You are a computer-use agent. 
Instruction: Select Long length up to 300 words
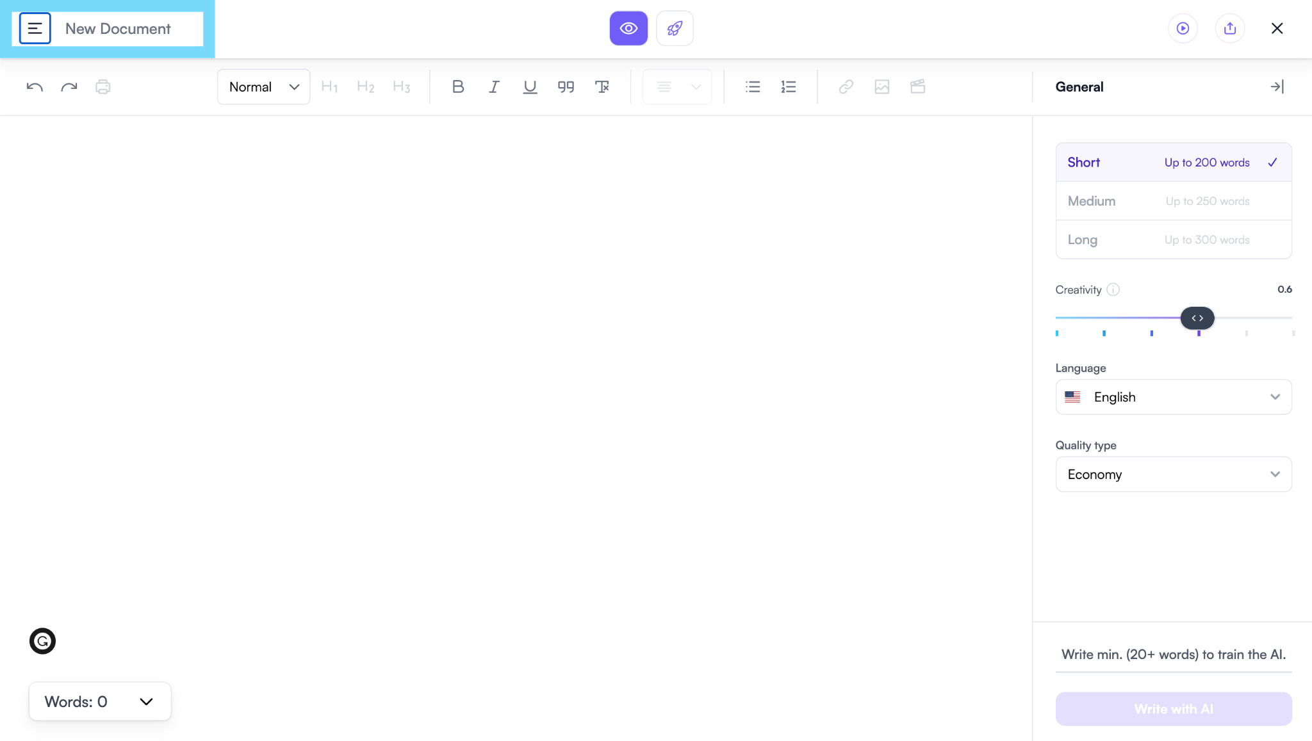point(1173,240)
